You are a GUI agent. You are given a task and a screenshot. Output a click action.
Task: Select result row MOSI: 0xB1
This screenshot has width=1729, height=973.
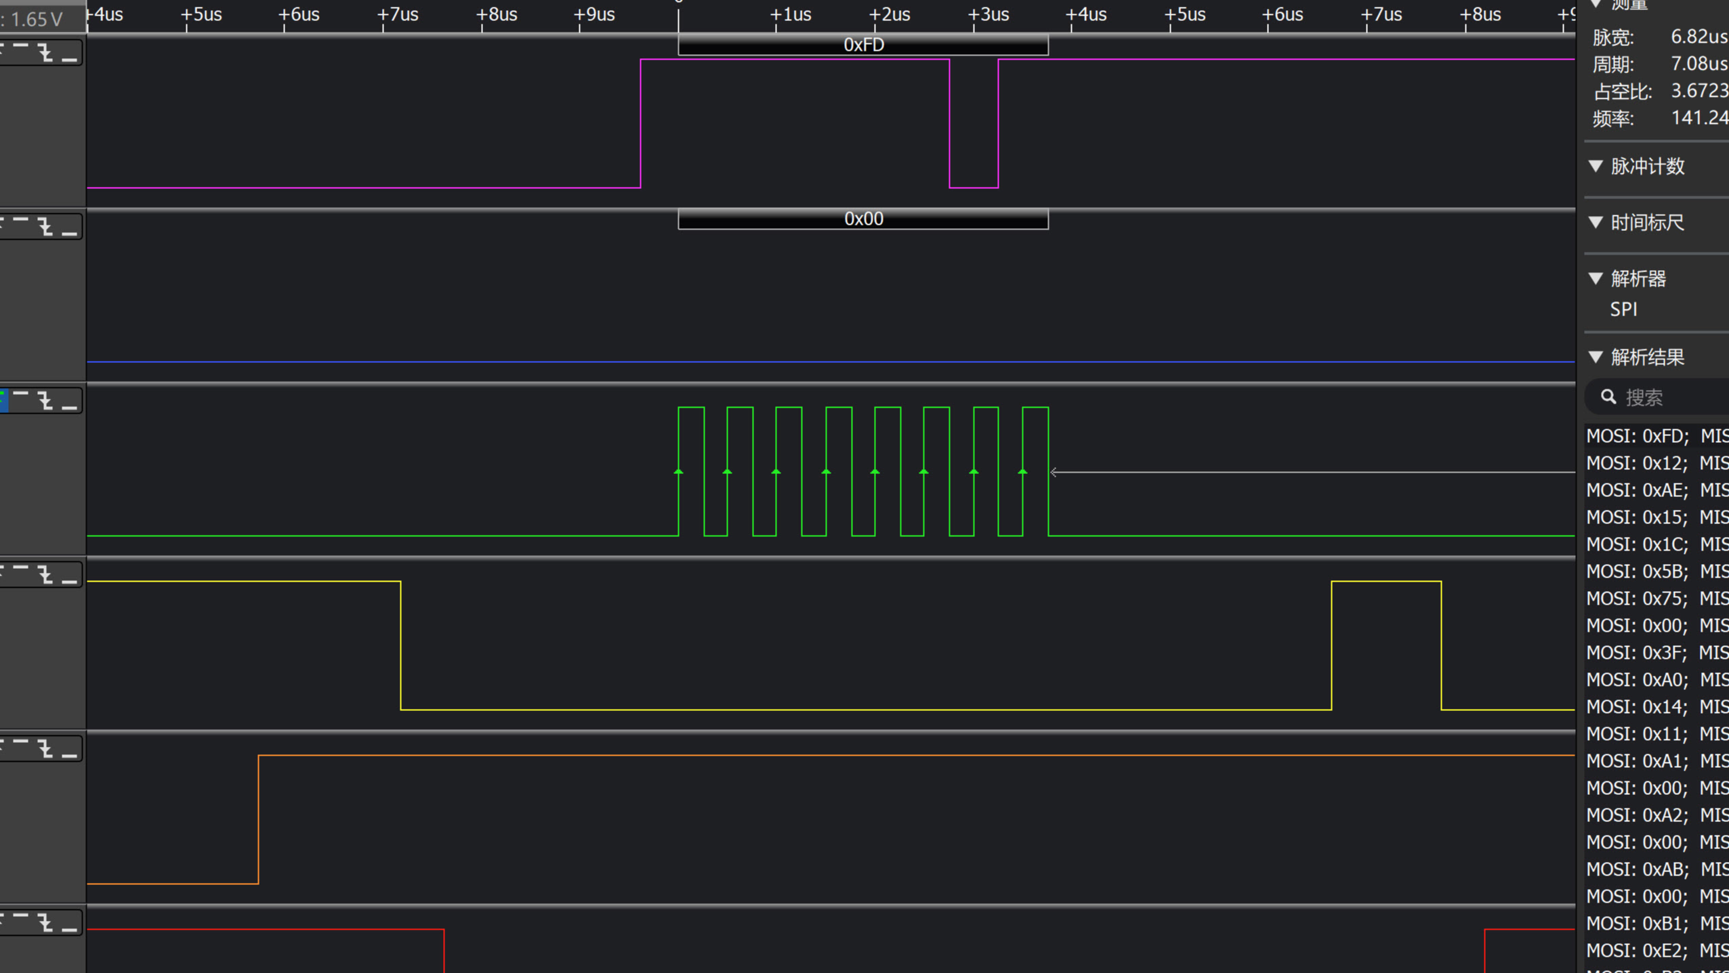(x=1657, y=924)
